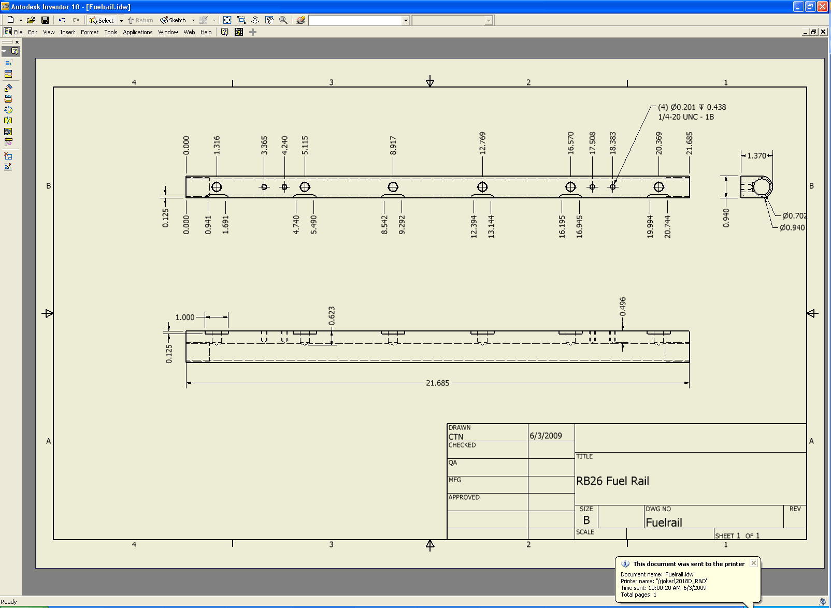Click the document icon beside File menu
The width and height of the screenshot is (831, 608).
click(x=8, y=32)
